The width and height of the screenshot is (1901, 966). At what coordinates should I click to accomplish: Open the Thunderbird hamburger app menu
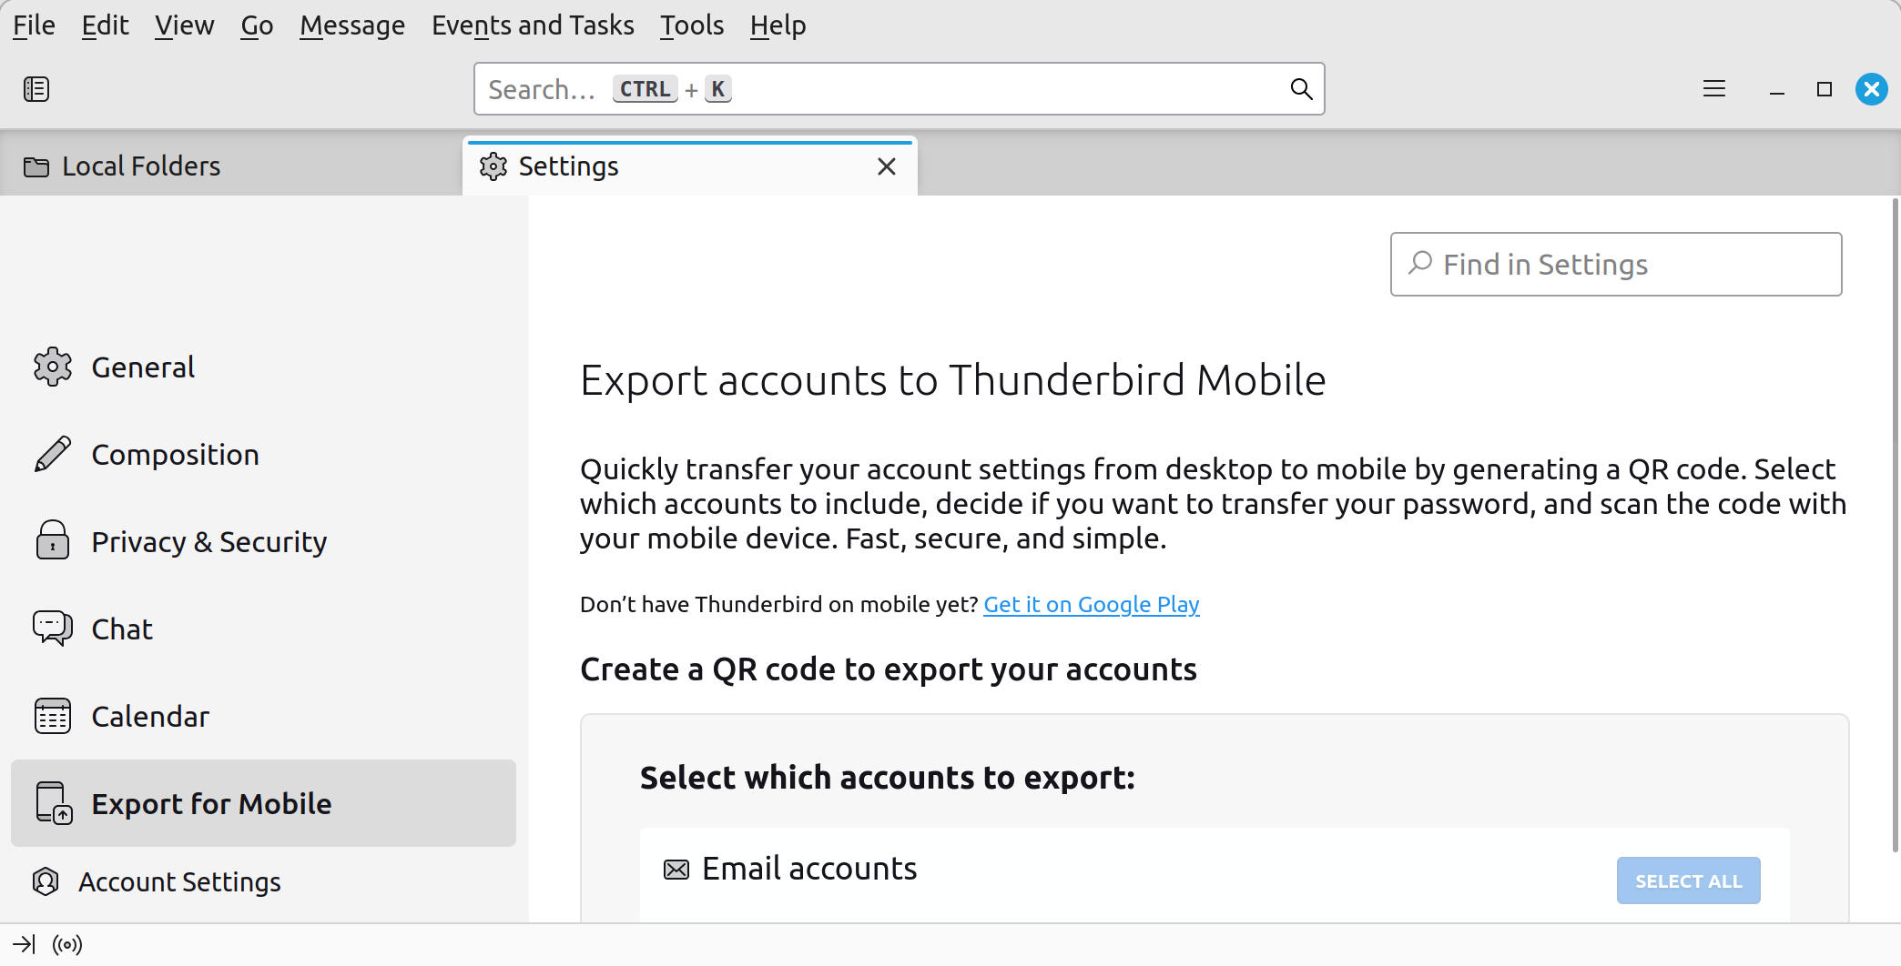tap(1714, 88)
